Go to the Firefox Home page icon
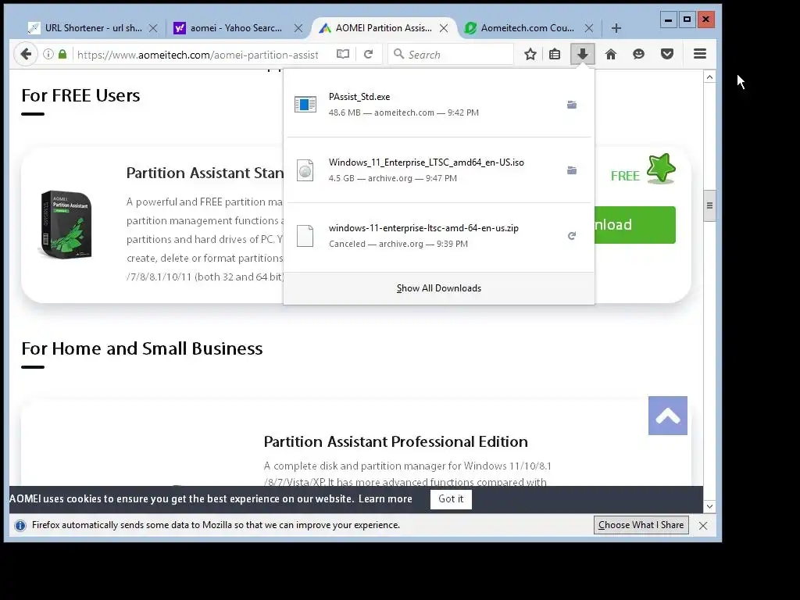The height and width of the screenshot is (600, 800). pos(611,54)
